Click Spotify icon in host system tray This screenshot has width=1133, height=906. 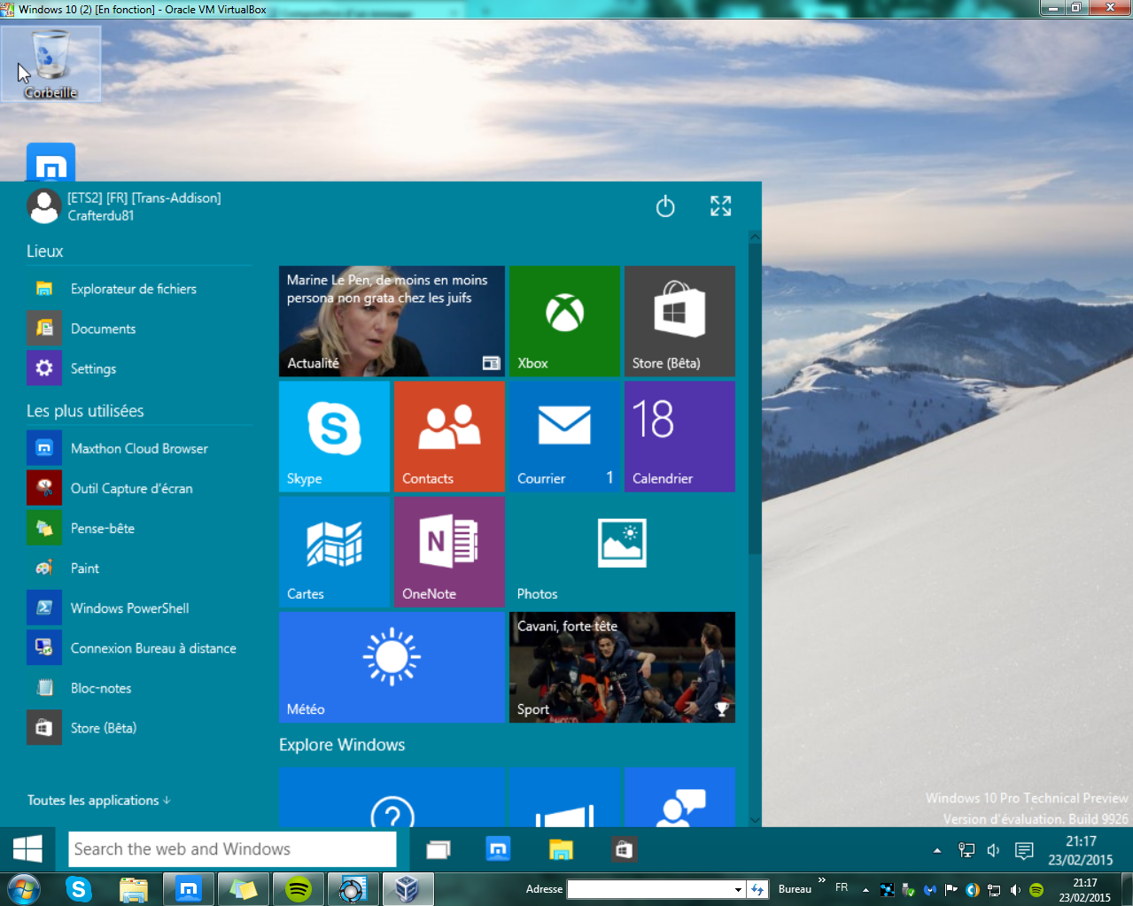pos(1036,890)
